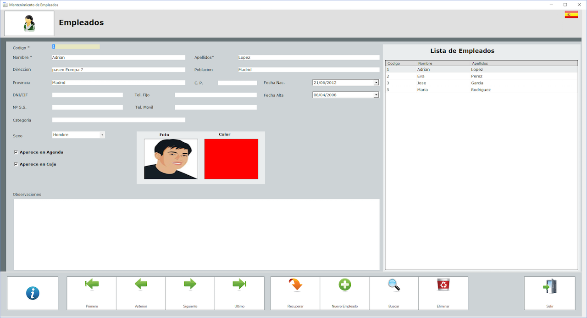The image size is (587, 318).
Task: Open the Sexo dropdown
Action: [102, 135]
